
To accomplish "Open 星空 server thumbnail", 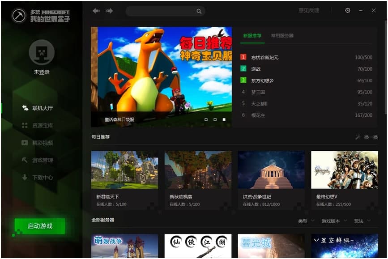I will (x=345, y=246).
